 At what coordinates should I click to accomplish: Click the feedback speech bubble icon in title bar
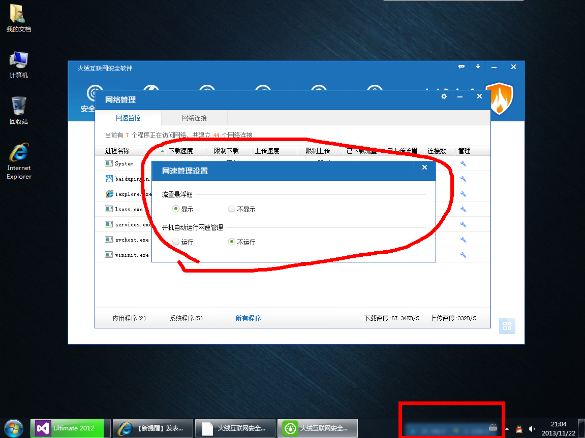(x=461, y=67)
